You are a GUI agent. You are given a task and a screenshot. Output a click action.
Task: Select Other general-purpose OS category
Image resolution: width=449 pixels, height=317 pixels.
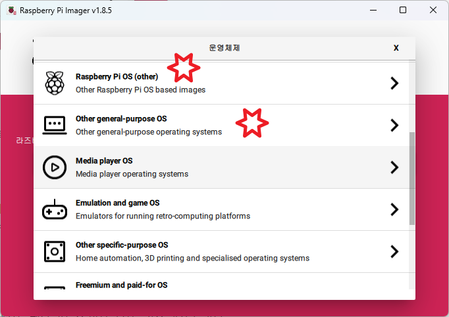pyautogui.click(x=221, y=125)
